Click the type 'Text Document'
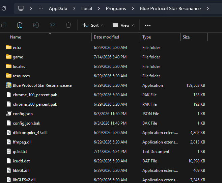The width and height of the screenshot is (222, 183). (156, 152)
